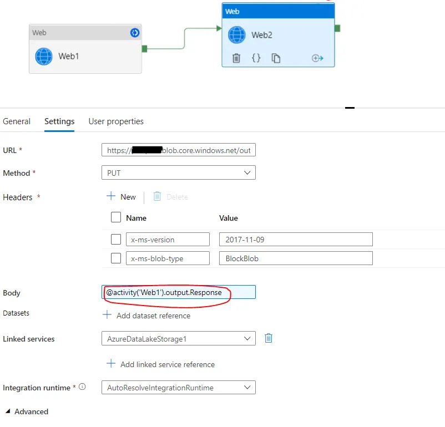Switch to the User properties tab
The width and height of the screenshot is (445, 427).
click(116, 121)
